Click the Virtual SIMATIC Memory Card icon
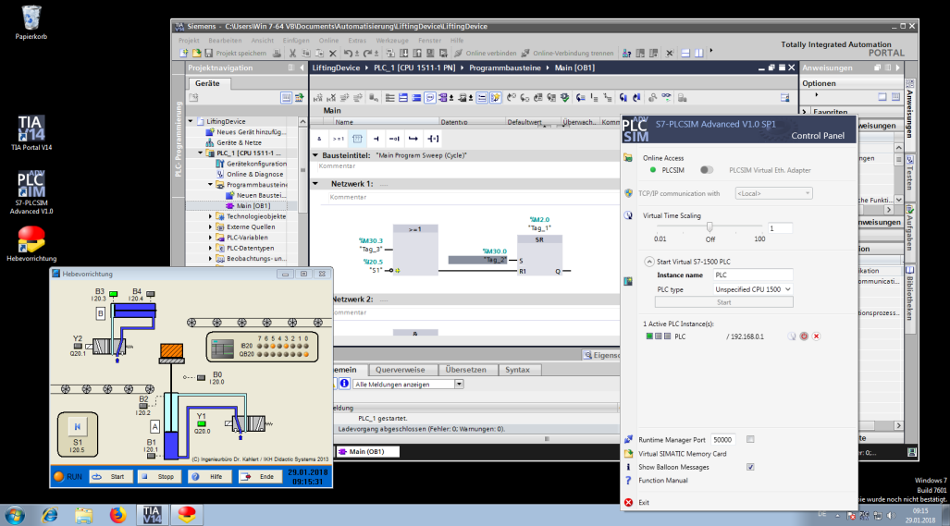The height and width of the screenshot is (526, 950). point(628,453)
